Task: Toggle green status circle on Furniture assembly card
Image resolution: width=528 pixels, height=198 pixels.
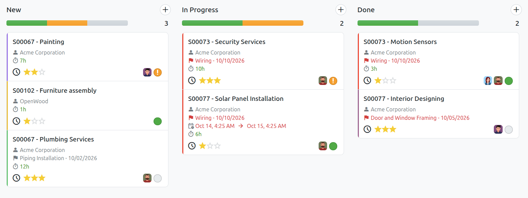Action: [158, 121]
